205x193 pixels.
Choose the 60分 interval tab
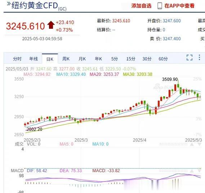coord(163,59)
